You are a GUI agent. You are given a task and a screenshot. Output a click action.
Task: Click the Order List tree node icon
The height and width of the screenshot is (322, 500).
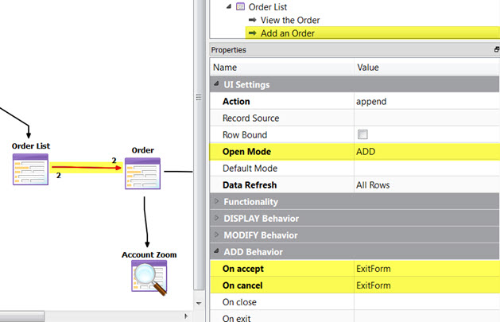click(240, 6)
